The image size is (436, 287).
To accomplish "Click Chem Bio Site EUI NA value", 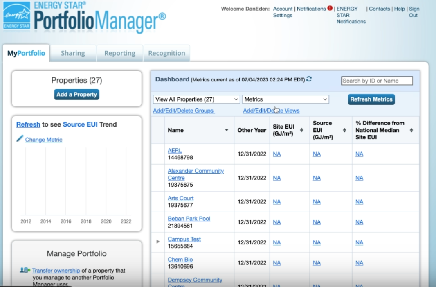I will [x=276, y=263].
